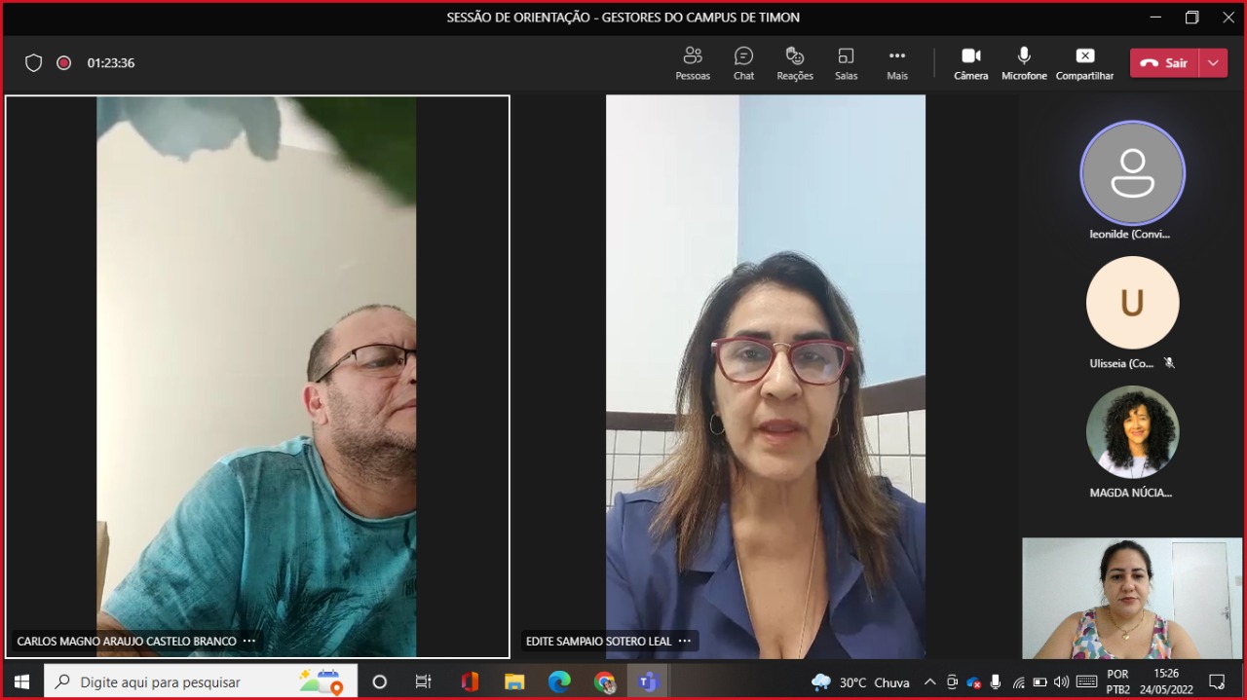Open more options for Carlos Magno's video

(249, 642)
